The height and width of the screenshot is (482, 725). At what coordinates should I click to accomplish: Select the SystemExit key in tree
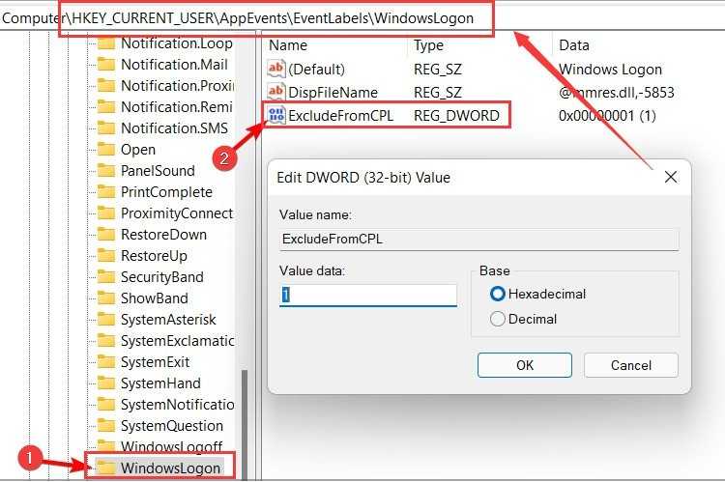click(155, 362)
